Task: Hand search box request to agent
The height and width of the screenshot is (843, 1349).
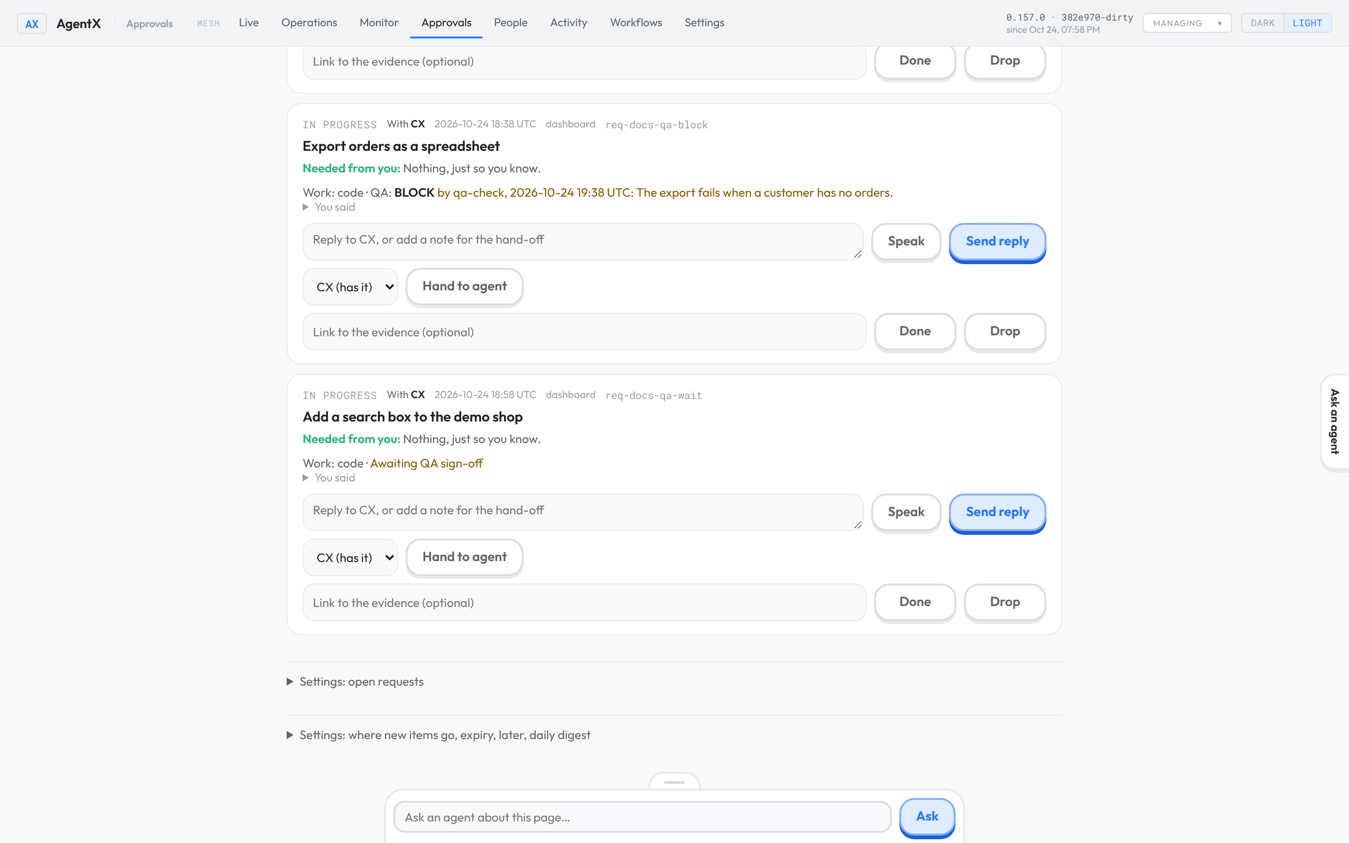Action: (464, 557)
